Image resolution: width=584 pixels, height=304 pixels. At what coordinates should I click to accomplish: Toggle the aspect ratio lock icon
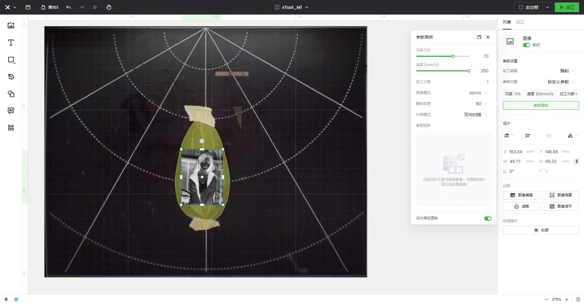point(577,162)
